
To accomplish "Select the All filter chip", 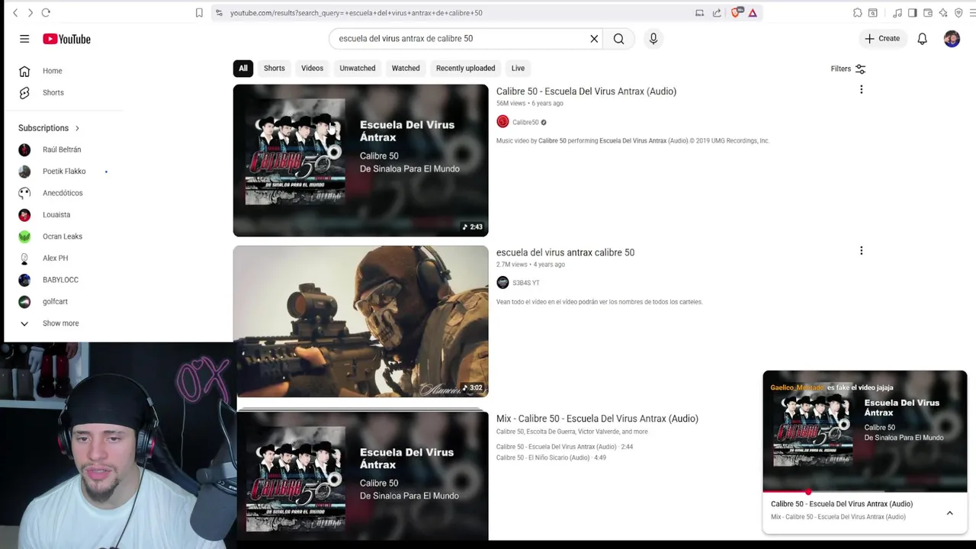I will click(243, 69).
